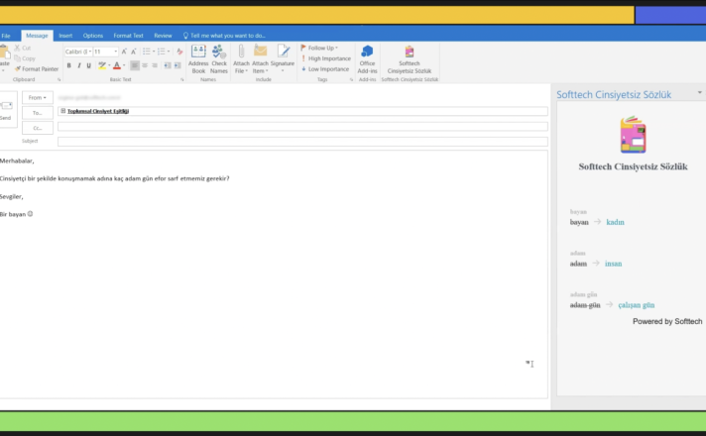Switch to the Review tab

pyautogui.click(x=163, y=36)
